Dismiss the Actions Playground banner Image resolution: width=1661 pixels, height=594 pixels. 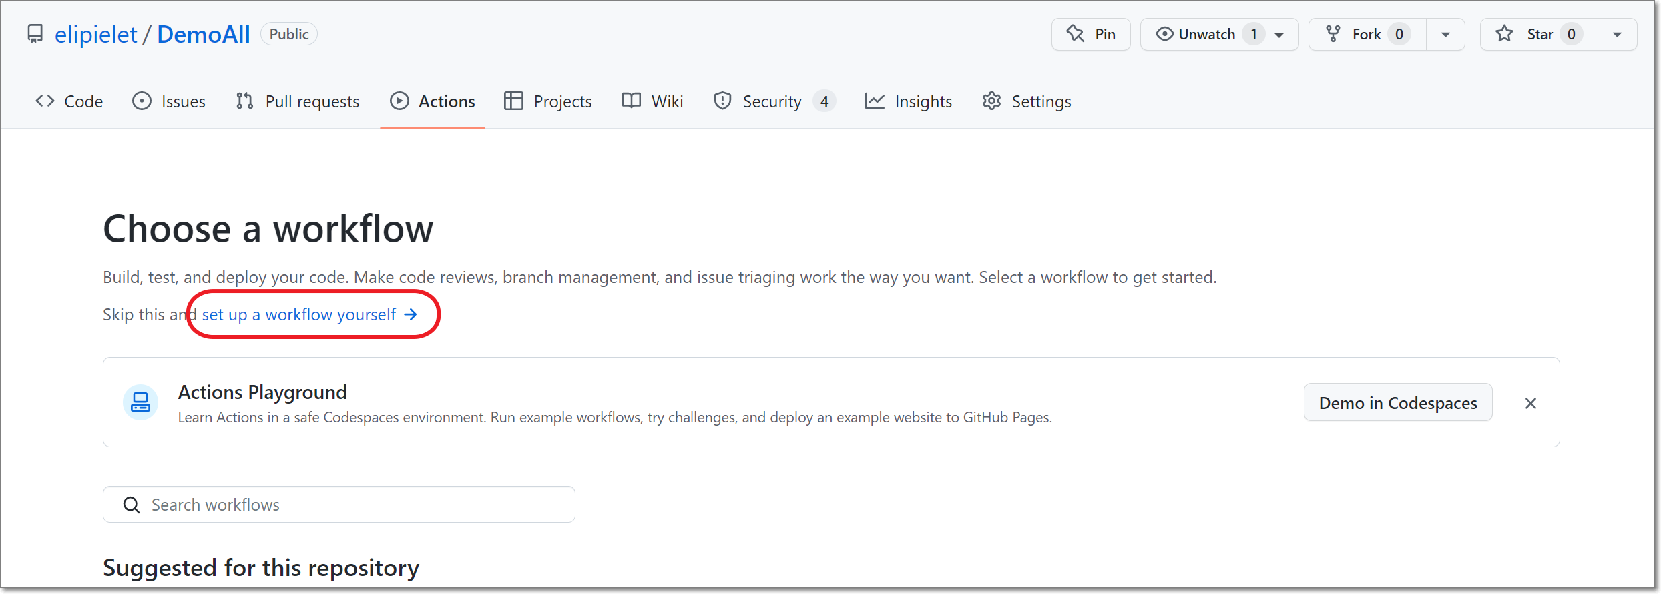1531,403
